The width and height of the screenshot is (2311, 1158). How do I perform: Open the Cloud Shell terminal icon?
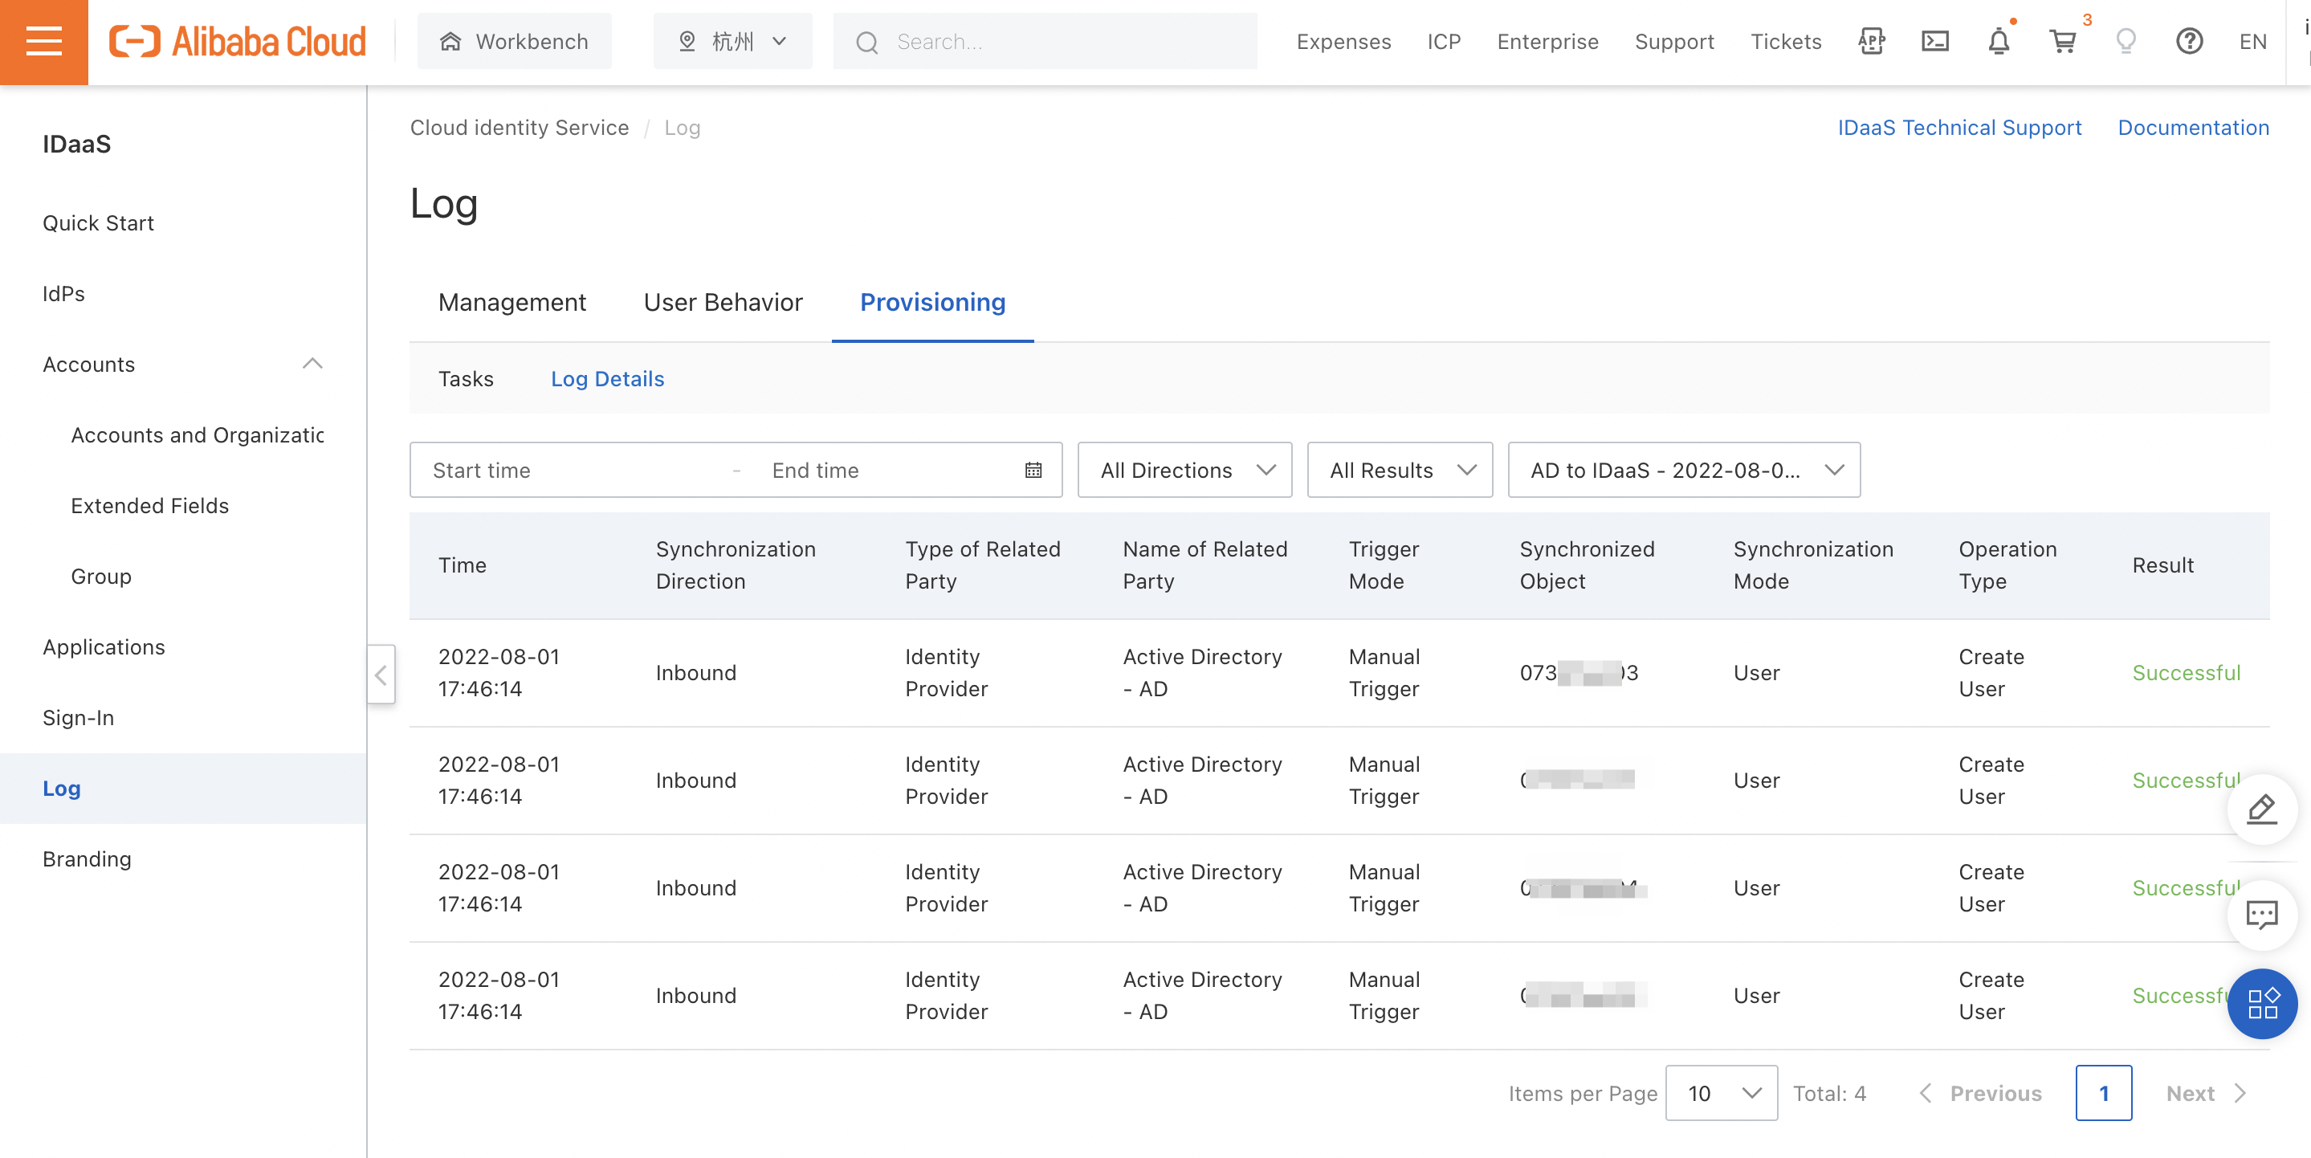1935,40
